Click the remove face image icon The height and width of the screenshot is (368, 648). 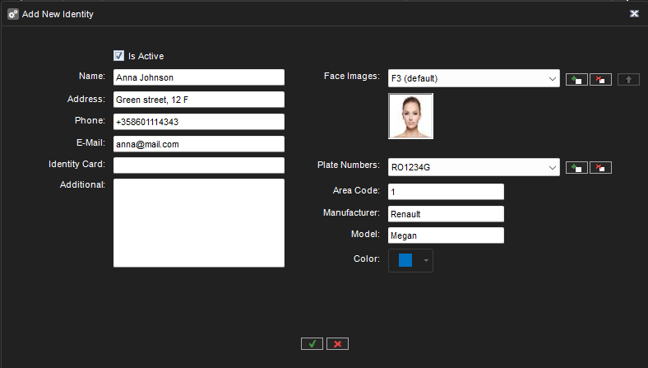pyautogui.click(x=600, y=79)
